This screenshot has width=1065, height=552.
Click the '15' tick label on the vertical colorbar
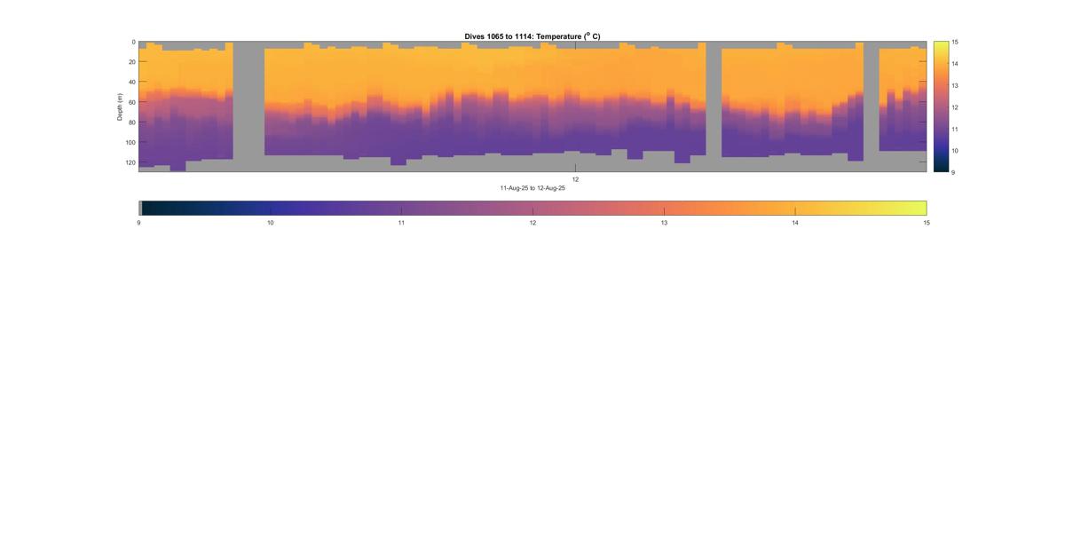955,42
